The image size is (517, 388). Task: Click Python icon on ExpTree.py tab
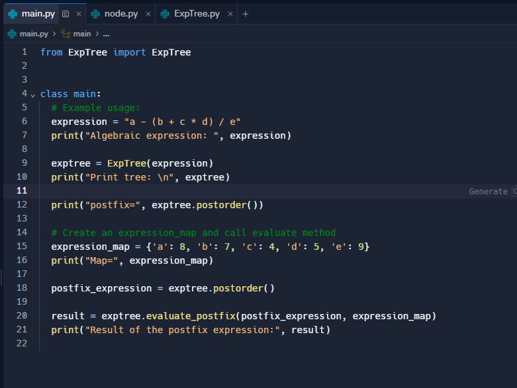click(165, 14)
